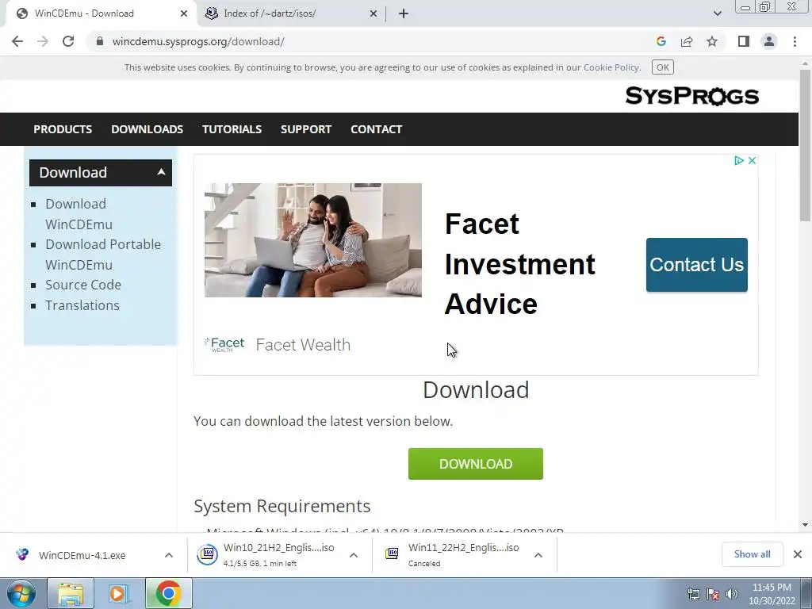Close the downloads bar
This screenshot has width=812, height=609.
[x=798, y=554]
